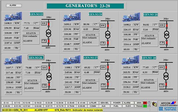
Task: Click the red PR language indicator
Action: tap(145, 103)
